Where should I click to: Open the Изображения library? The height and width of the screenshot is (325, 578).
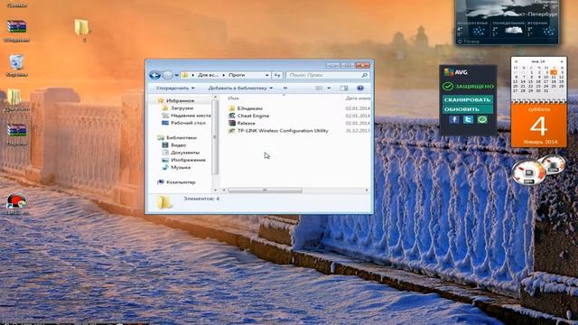(x=183, y=160)
